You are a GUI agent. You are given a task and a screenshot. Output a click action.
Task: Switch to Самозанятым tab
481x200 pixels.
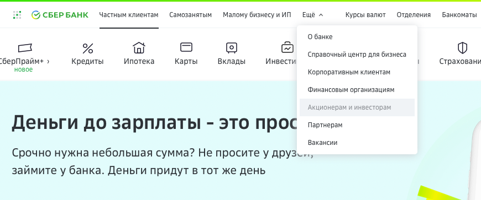(191, 15)
